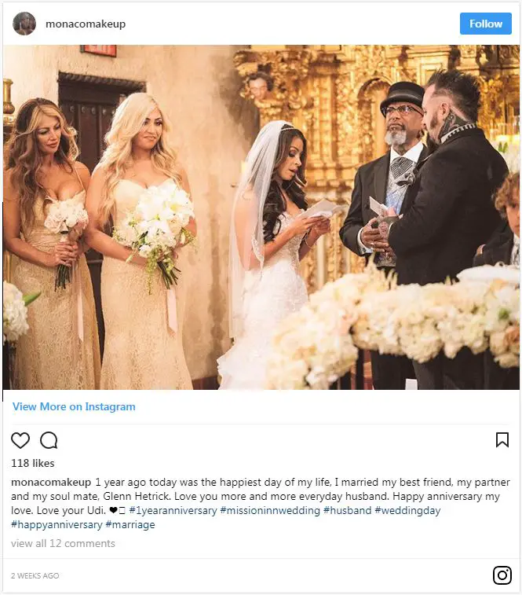Open the monacomakeup profile avatar
This screenshot has width=522, height=595.
tap(24, 24)
